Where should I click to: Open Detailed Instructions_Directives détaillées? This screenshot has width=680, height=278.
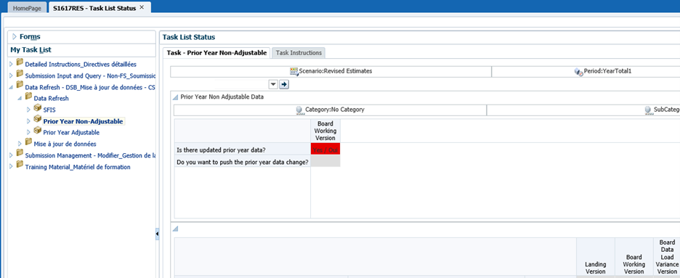coord(81,64)
